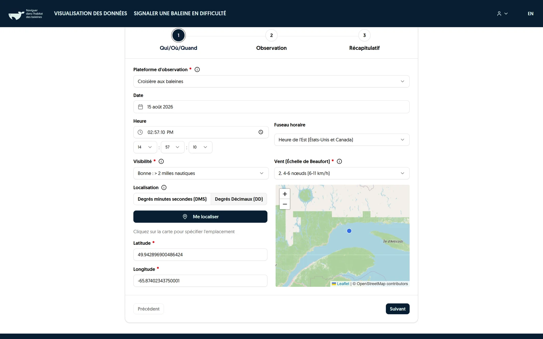
Task: Open Visualisation des données page
Action: click(91, 14)
